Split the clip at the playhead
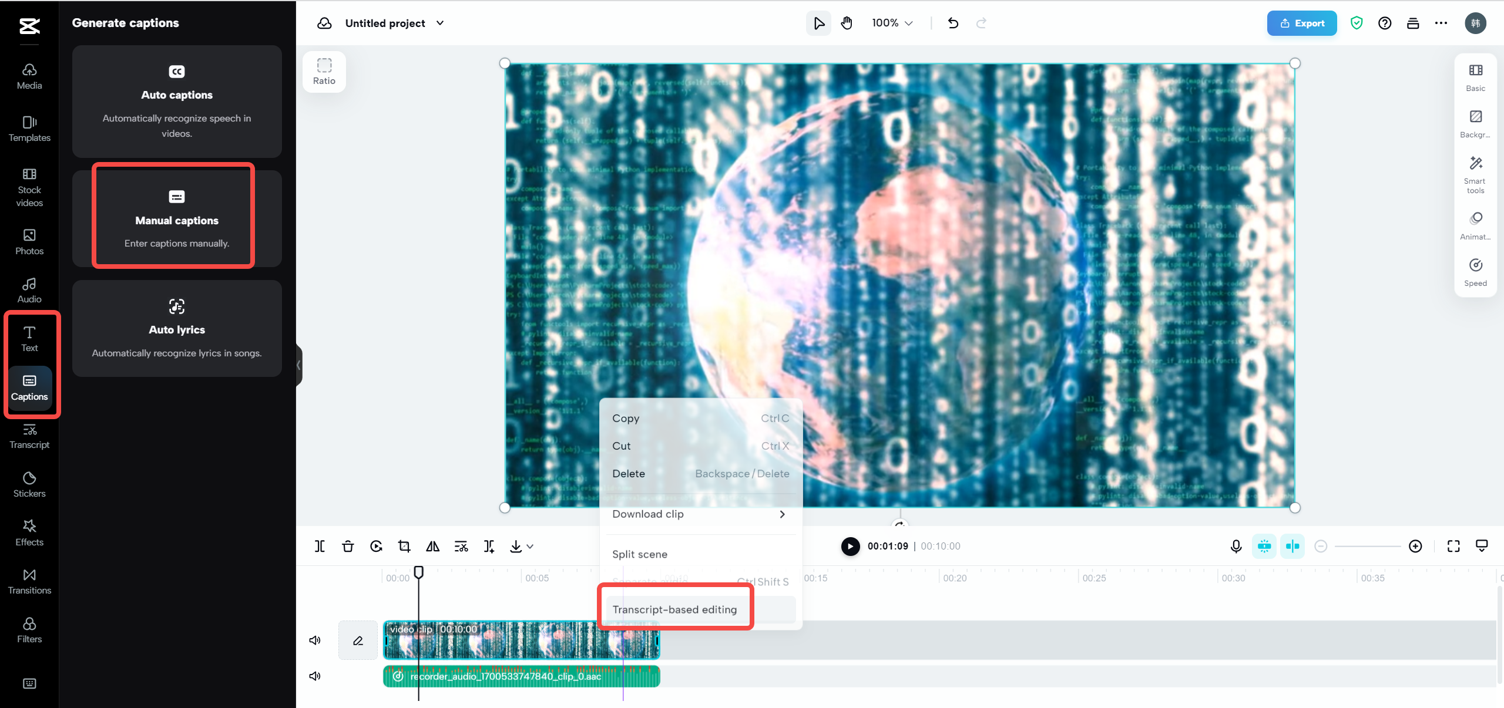The image size is (1504, 708). 319,546
